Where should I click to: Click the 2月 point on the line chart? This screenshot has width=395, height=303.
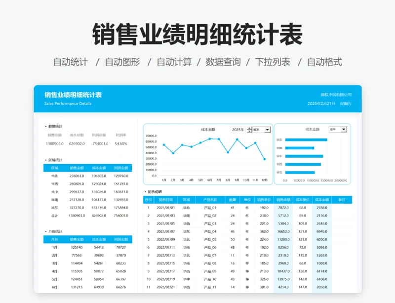pos(173,153)
